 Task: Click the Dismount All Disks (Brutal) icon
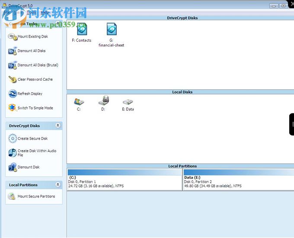[x=13, y=65]
